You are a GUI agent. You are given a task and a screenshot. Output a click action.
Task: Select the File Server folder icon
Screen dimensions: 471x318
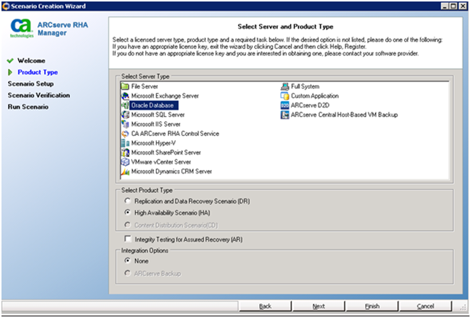tap(125, 86)
